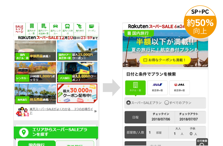Select the ホテル・宿 green tab
This screenshot has height=146, width=223.
[x=135, y=88]
